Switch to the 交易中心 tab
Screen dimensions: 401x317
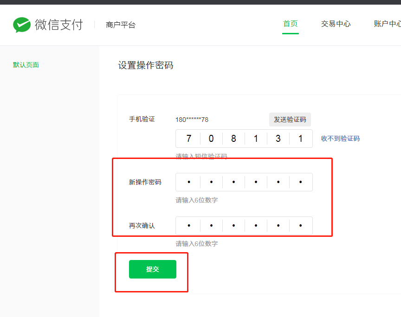(x=336, y=24)
